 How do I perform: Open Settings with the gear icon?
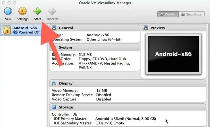[x=22, y=11]
